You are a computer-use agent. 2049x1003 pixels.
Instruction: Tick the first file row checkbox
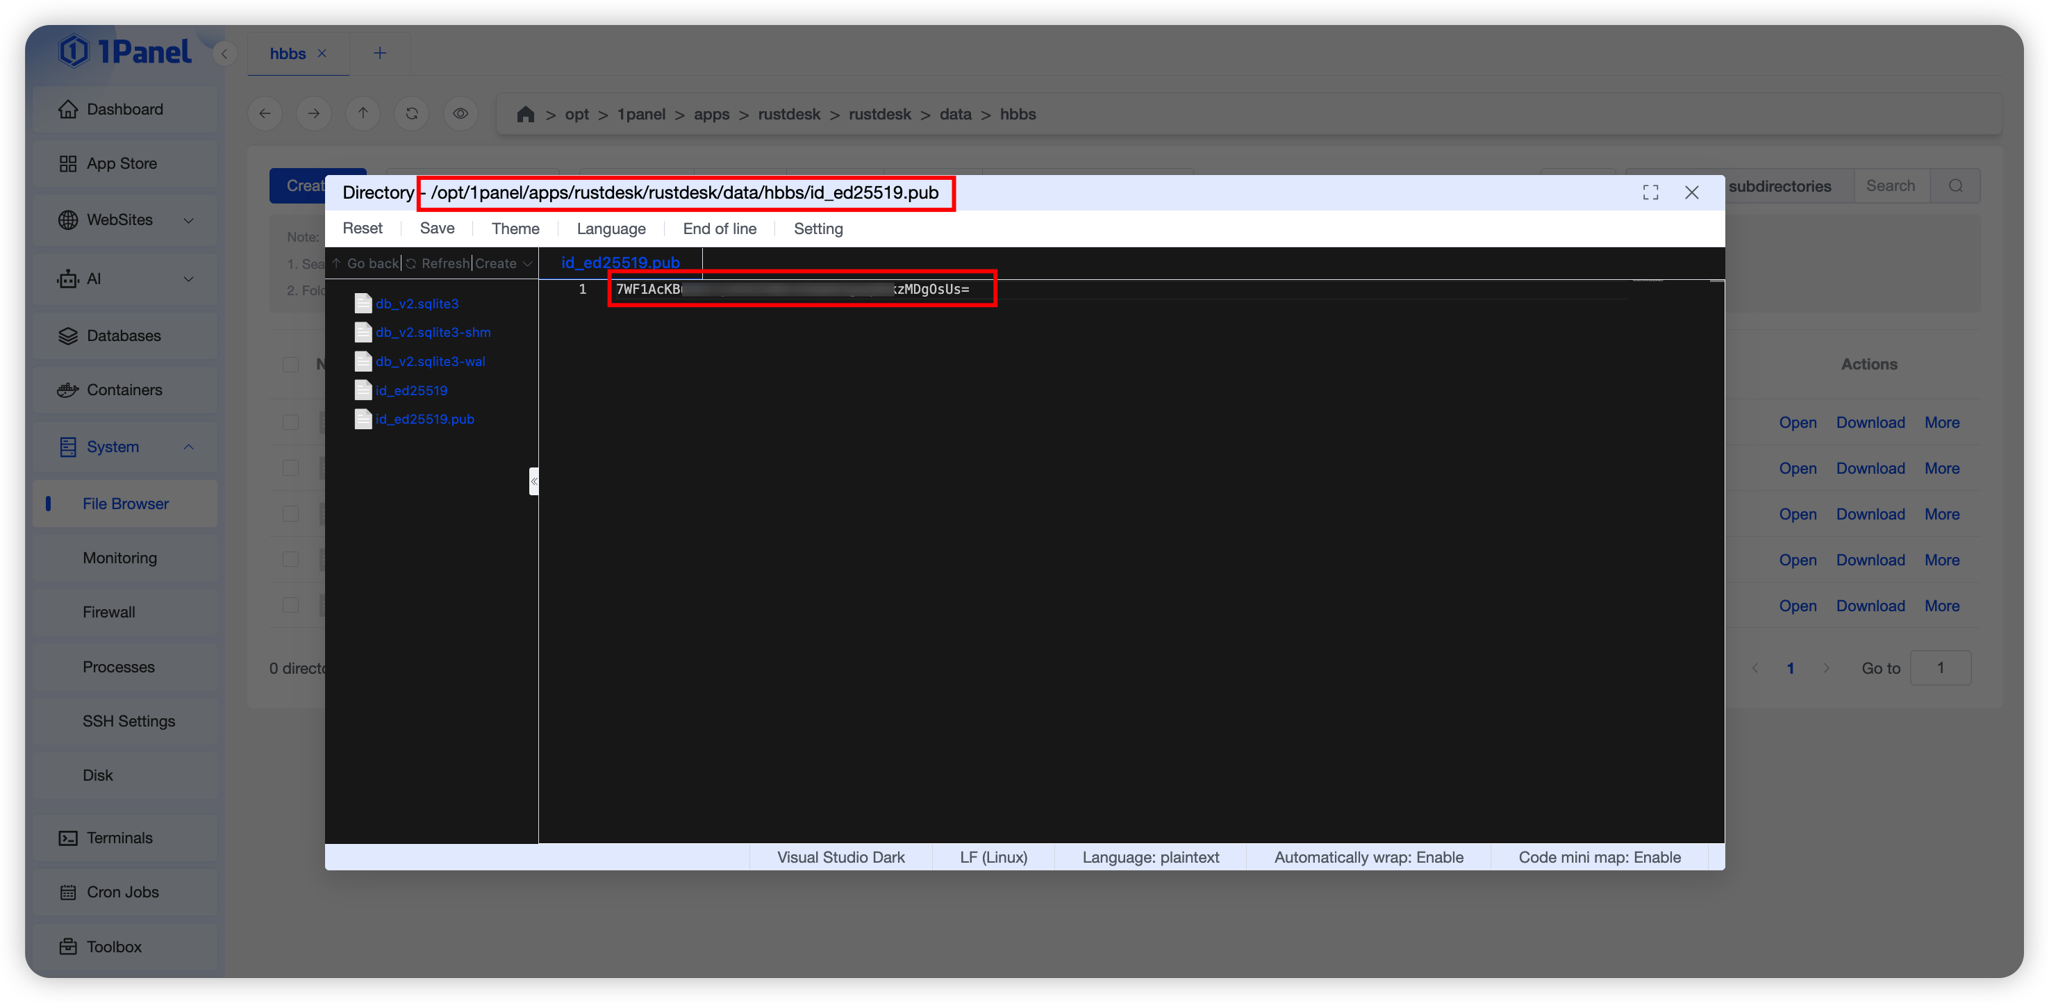point(291,422)
